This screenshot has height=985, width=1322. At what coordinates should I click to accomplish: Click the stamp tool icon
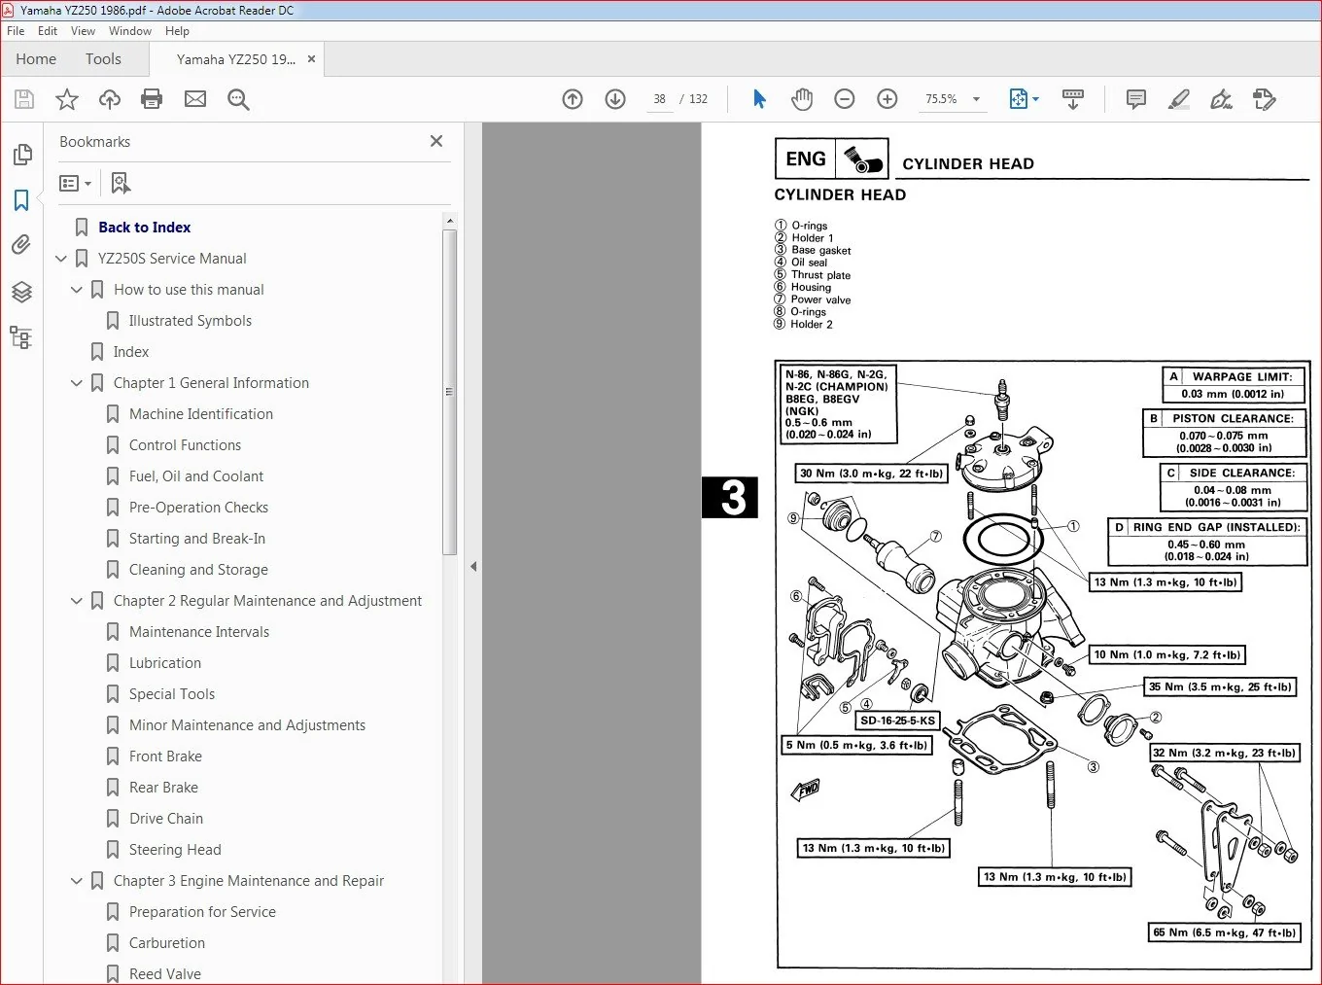pos(1264,99)
